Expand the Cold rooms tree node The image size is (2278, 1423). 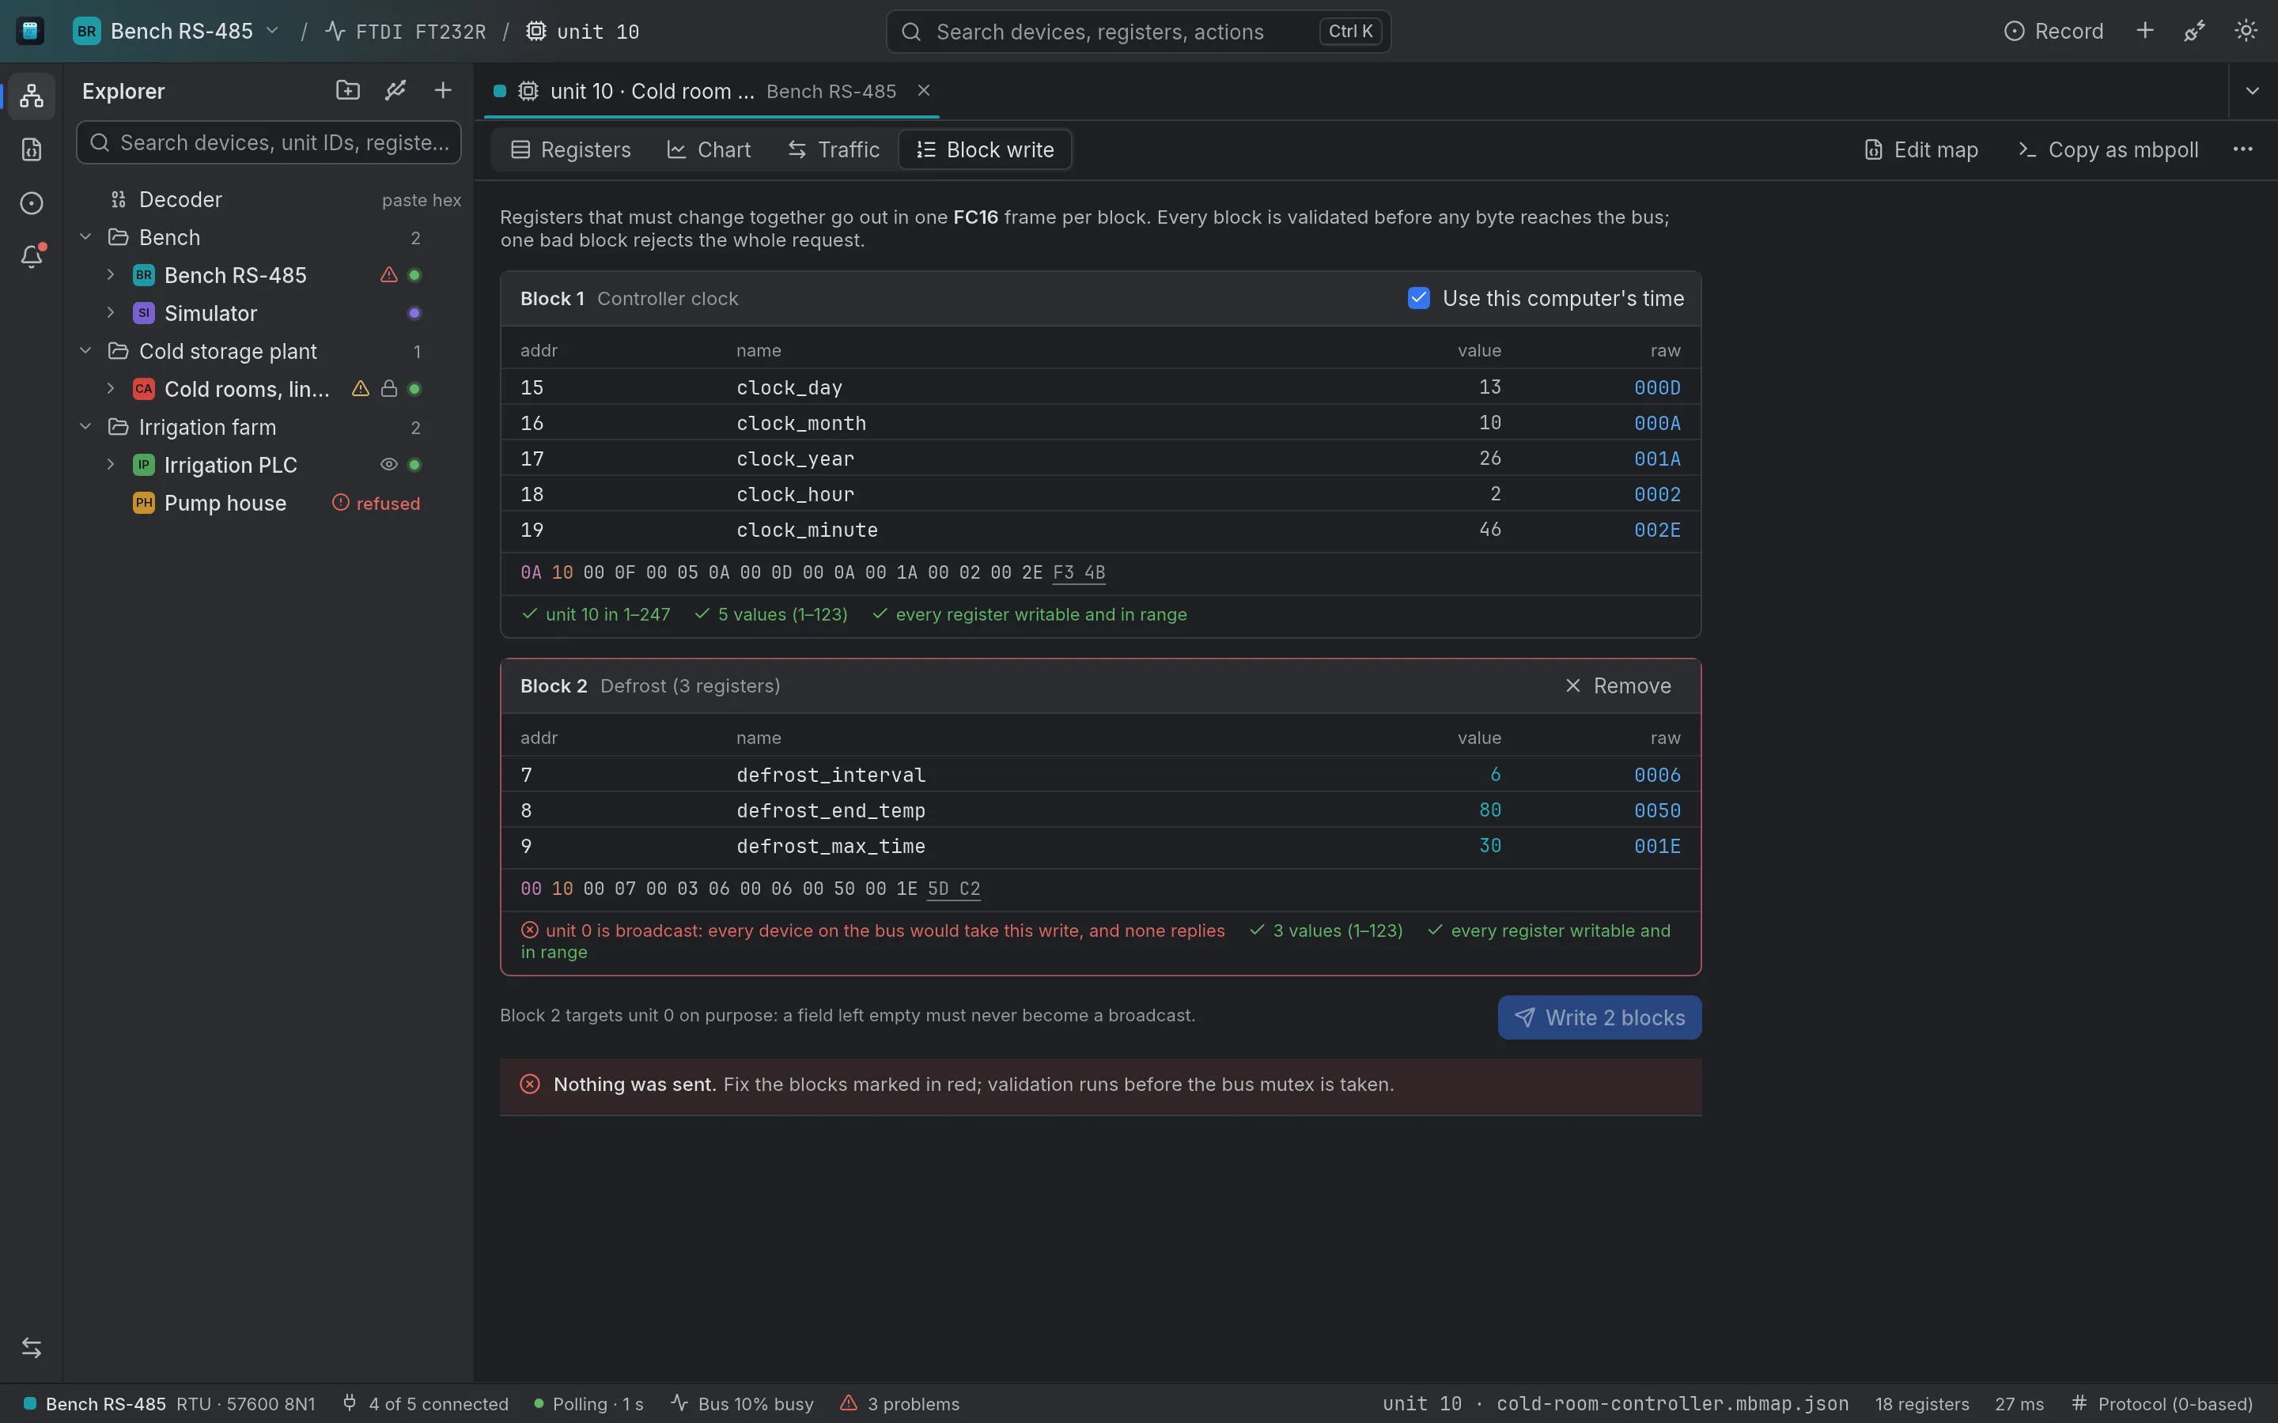[110, 389]
